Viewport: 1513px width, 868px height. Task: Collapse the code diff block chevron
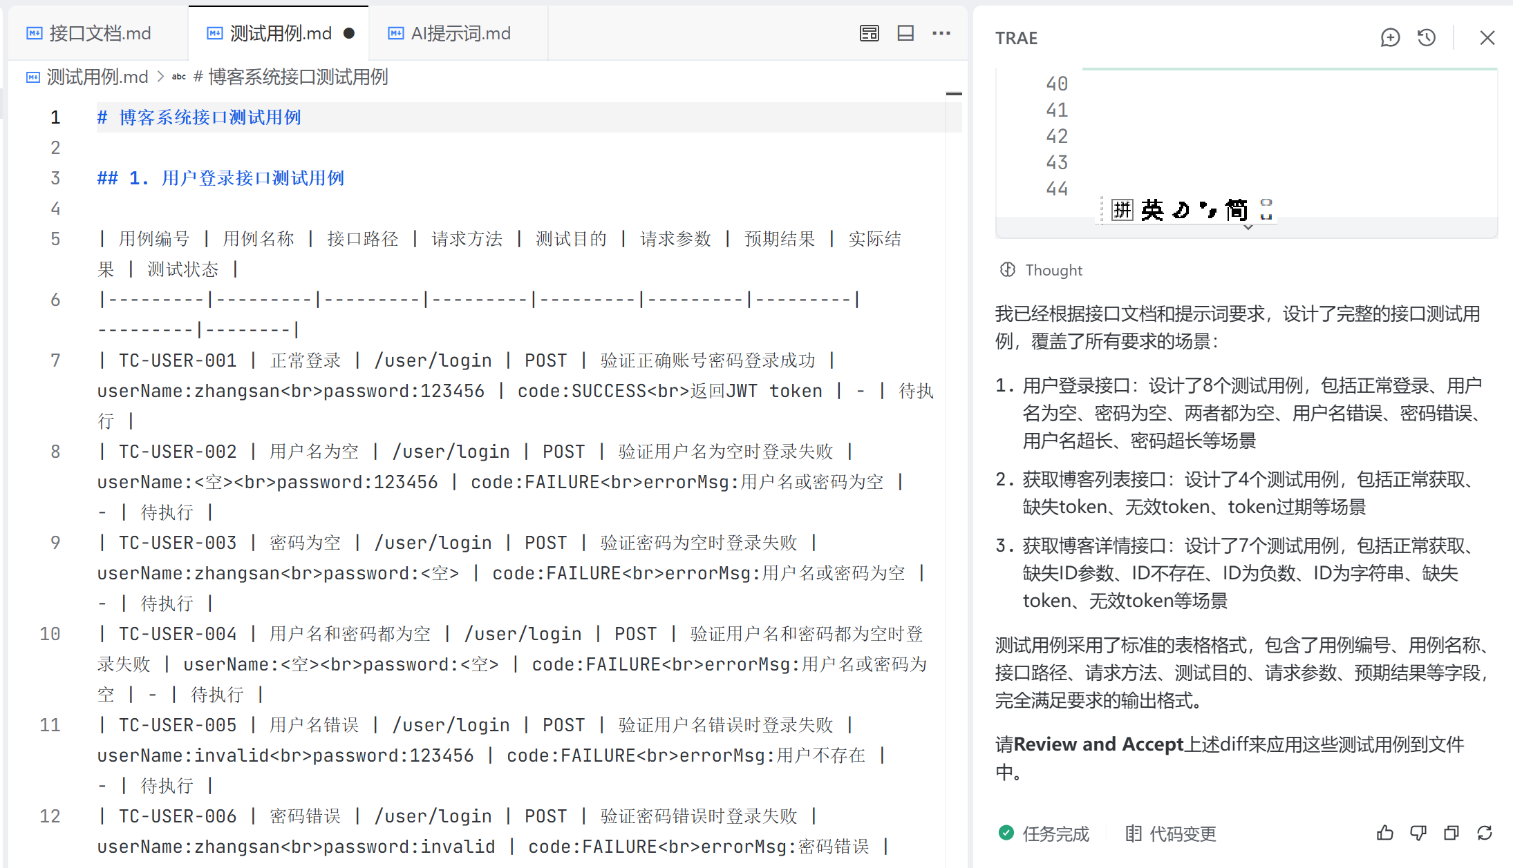[x=1248, y=227]
